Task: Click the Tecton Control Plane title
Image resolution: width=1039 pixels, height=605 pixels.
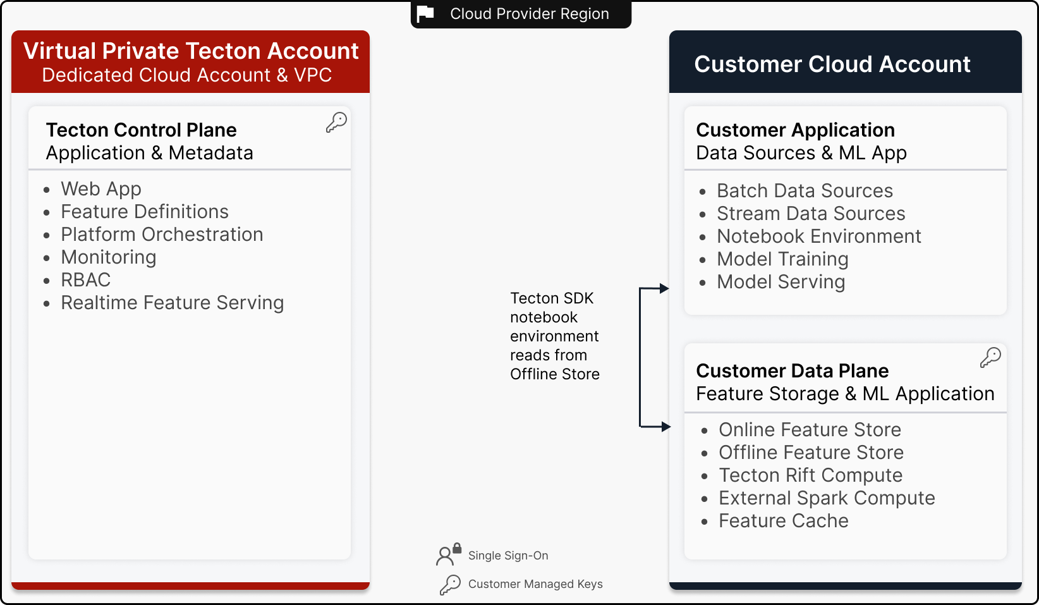Action: click(142, 130)
